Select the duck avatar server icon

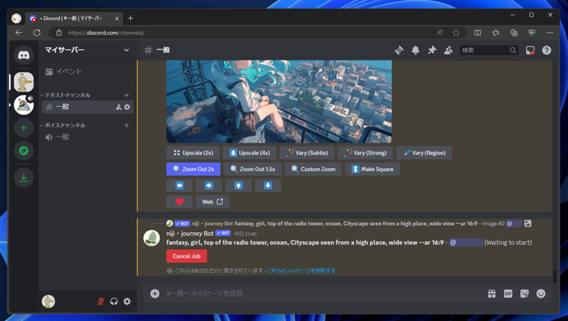coord(24,82)
